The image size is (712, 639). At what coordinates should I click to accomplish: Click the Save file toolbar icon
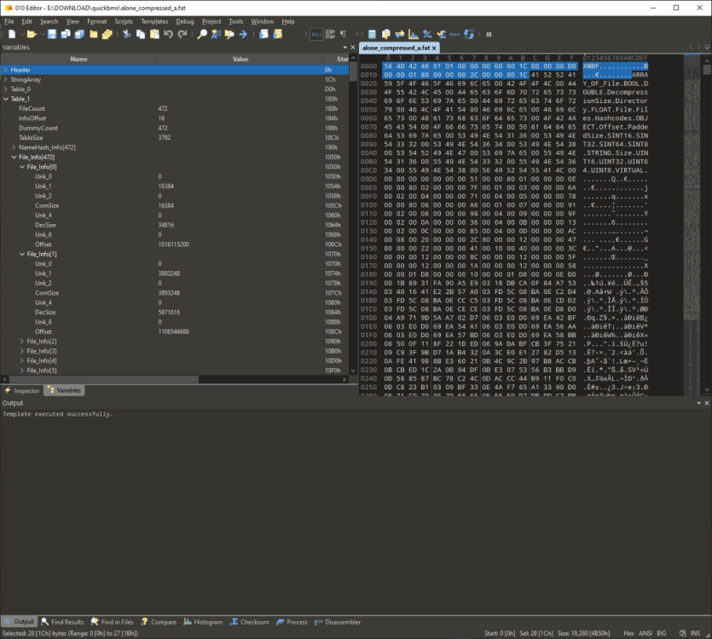(x=52, y=34)
